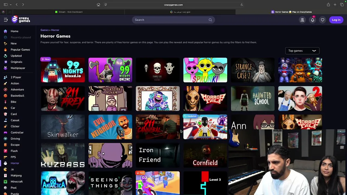The image size is (347, 195).
Task: Open the 911 Prey game thumbnail
Action: (63, 99)
